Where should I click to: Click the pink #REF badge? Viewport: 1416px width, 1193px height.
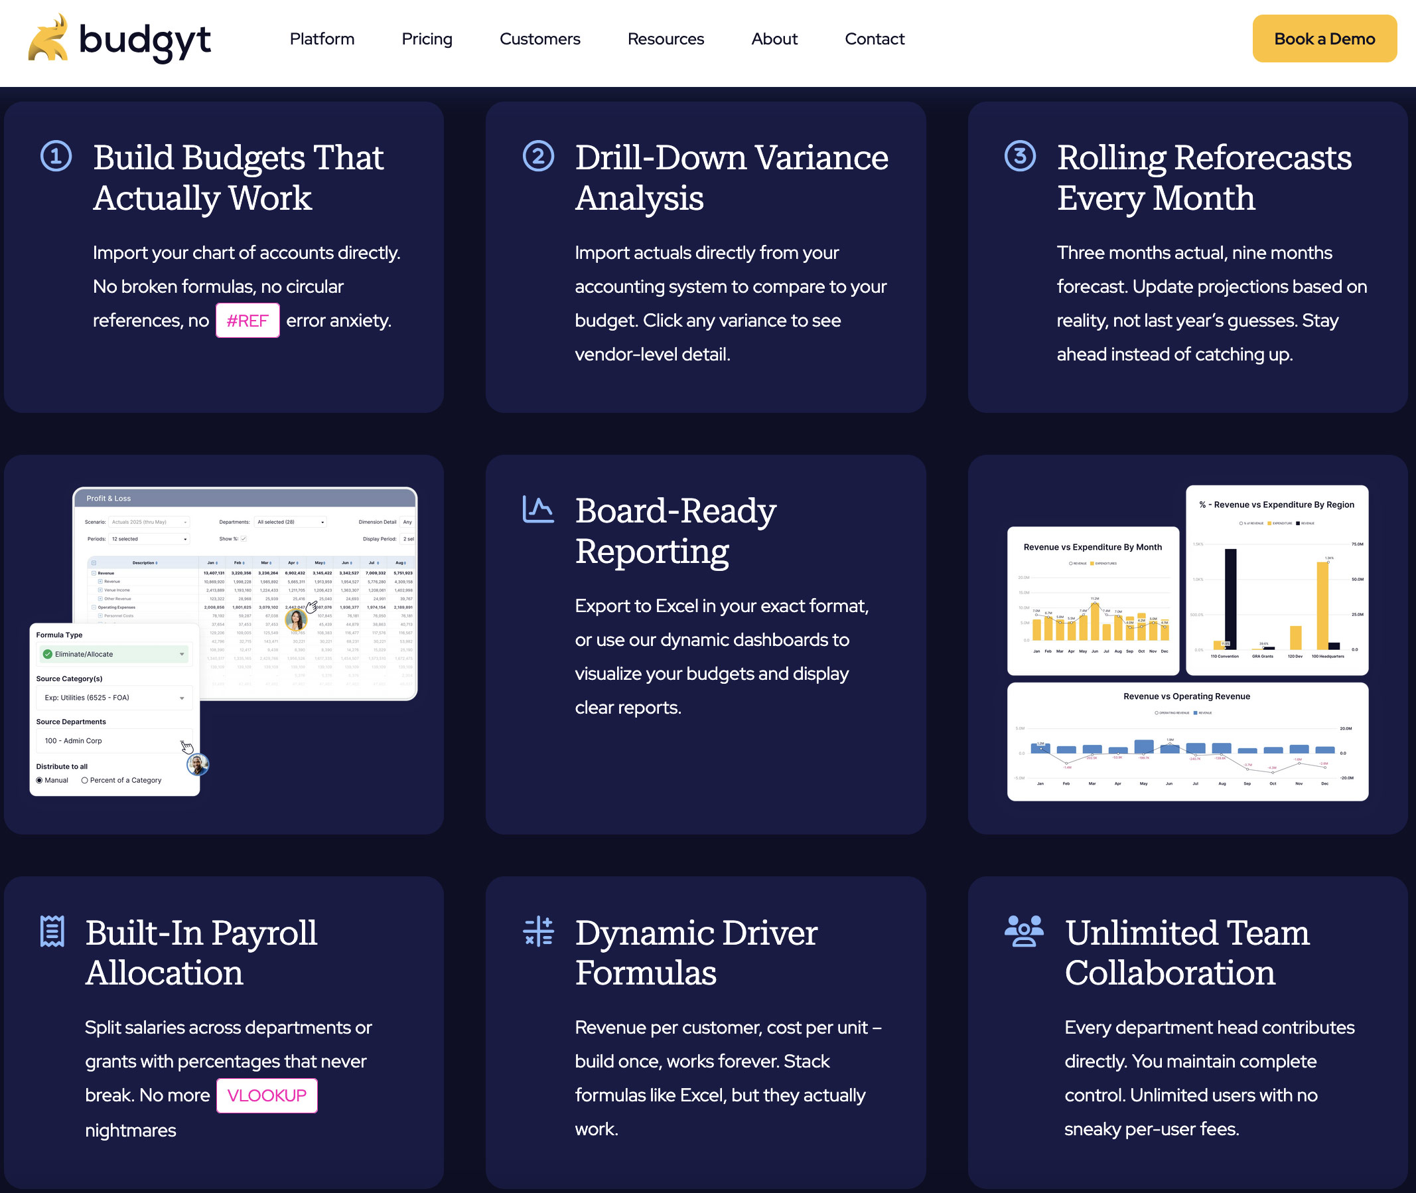248,321
